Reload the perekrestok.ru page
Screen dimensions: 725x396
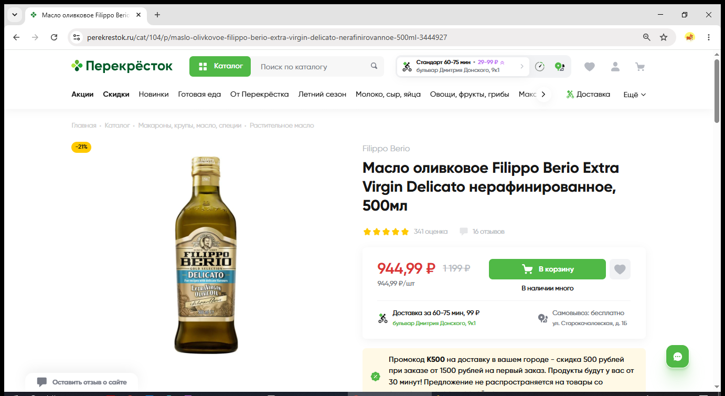[54, 37]
